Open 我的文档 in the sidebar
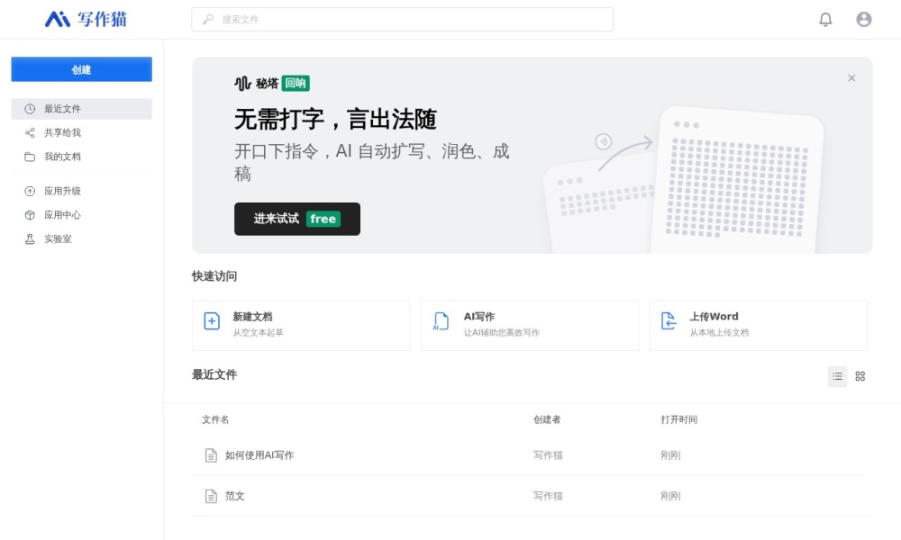 coord(82,157)
